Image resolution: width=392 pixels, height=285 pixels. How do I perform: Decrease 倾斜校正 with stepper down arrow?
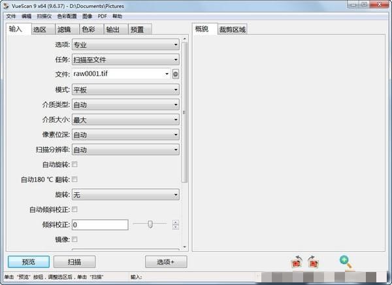pyautogui.click(x=176, y=227)
